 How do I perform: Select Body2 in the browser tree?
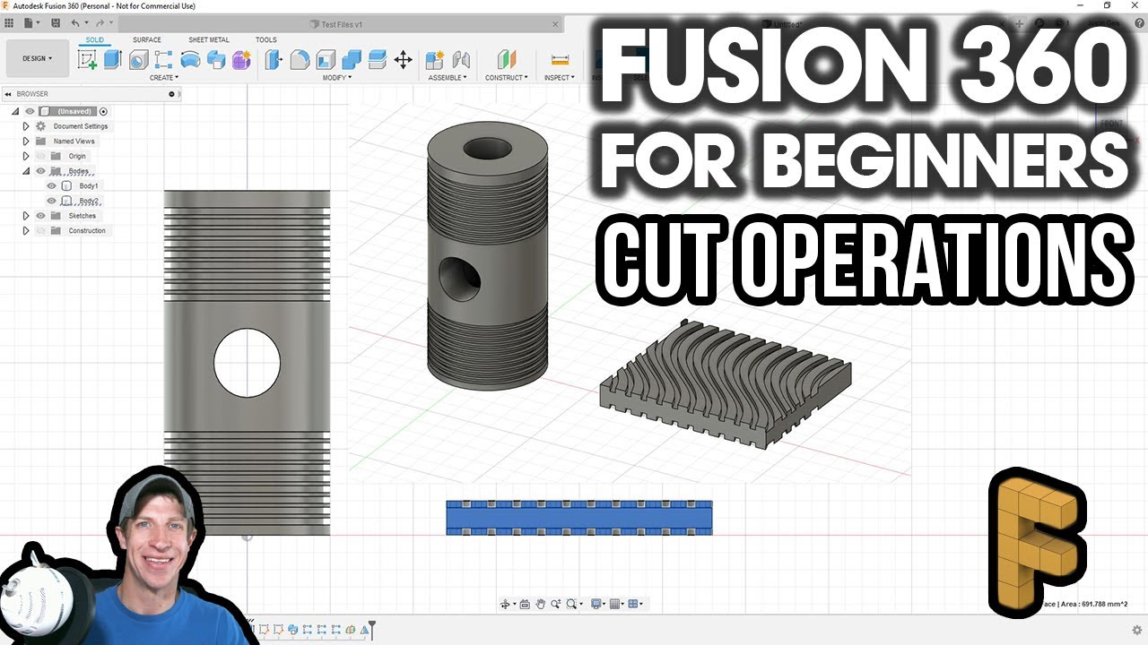tap(89, 201)
